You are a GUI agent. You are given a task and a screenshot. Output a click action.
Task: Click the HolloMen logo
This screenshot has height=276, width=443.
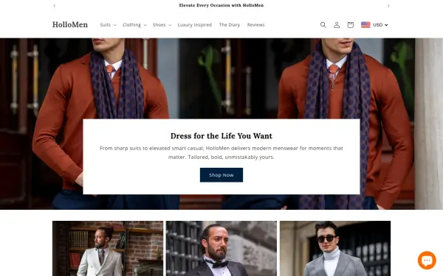(x=70, y=25)
